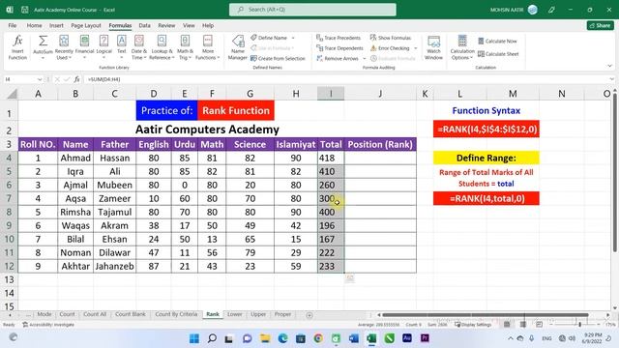
Task: Switch to Page Break Preview view
Action: click(x=539, y=325)
